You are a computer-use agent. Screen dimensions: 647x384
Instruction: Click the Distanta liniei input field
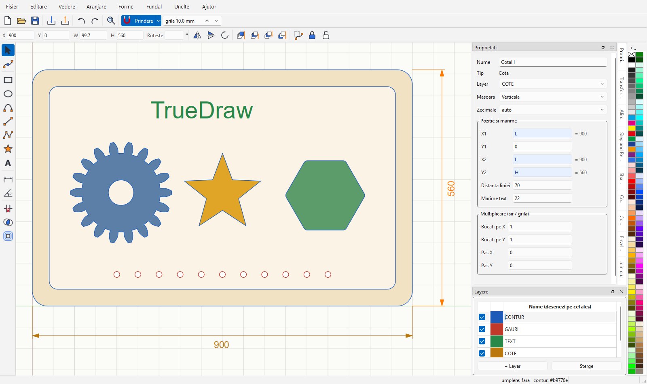(x=542, y=186)
